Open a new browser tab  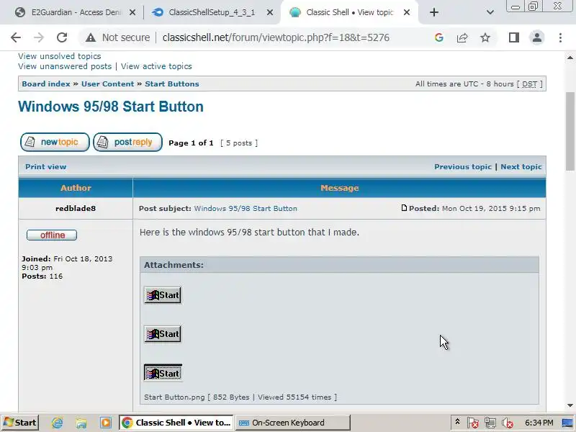(434, 12)
